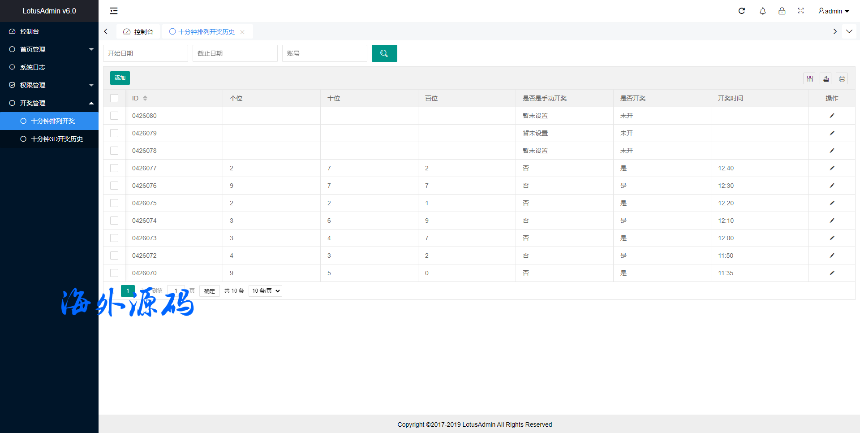Click the refresh icon in top bar
This screenshot has height=433, width=860.
[742, 11]
